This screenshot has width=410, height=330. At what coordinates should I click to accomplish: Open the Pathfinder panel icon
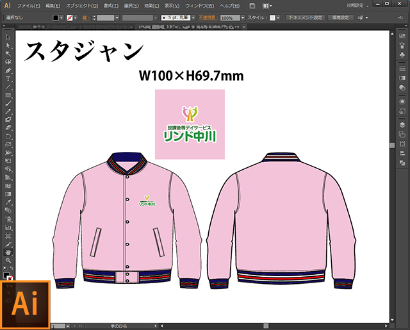402,163
